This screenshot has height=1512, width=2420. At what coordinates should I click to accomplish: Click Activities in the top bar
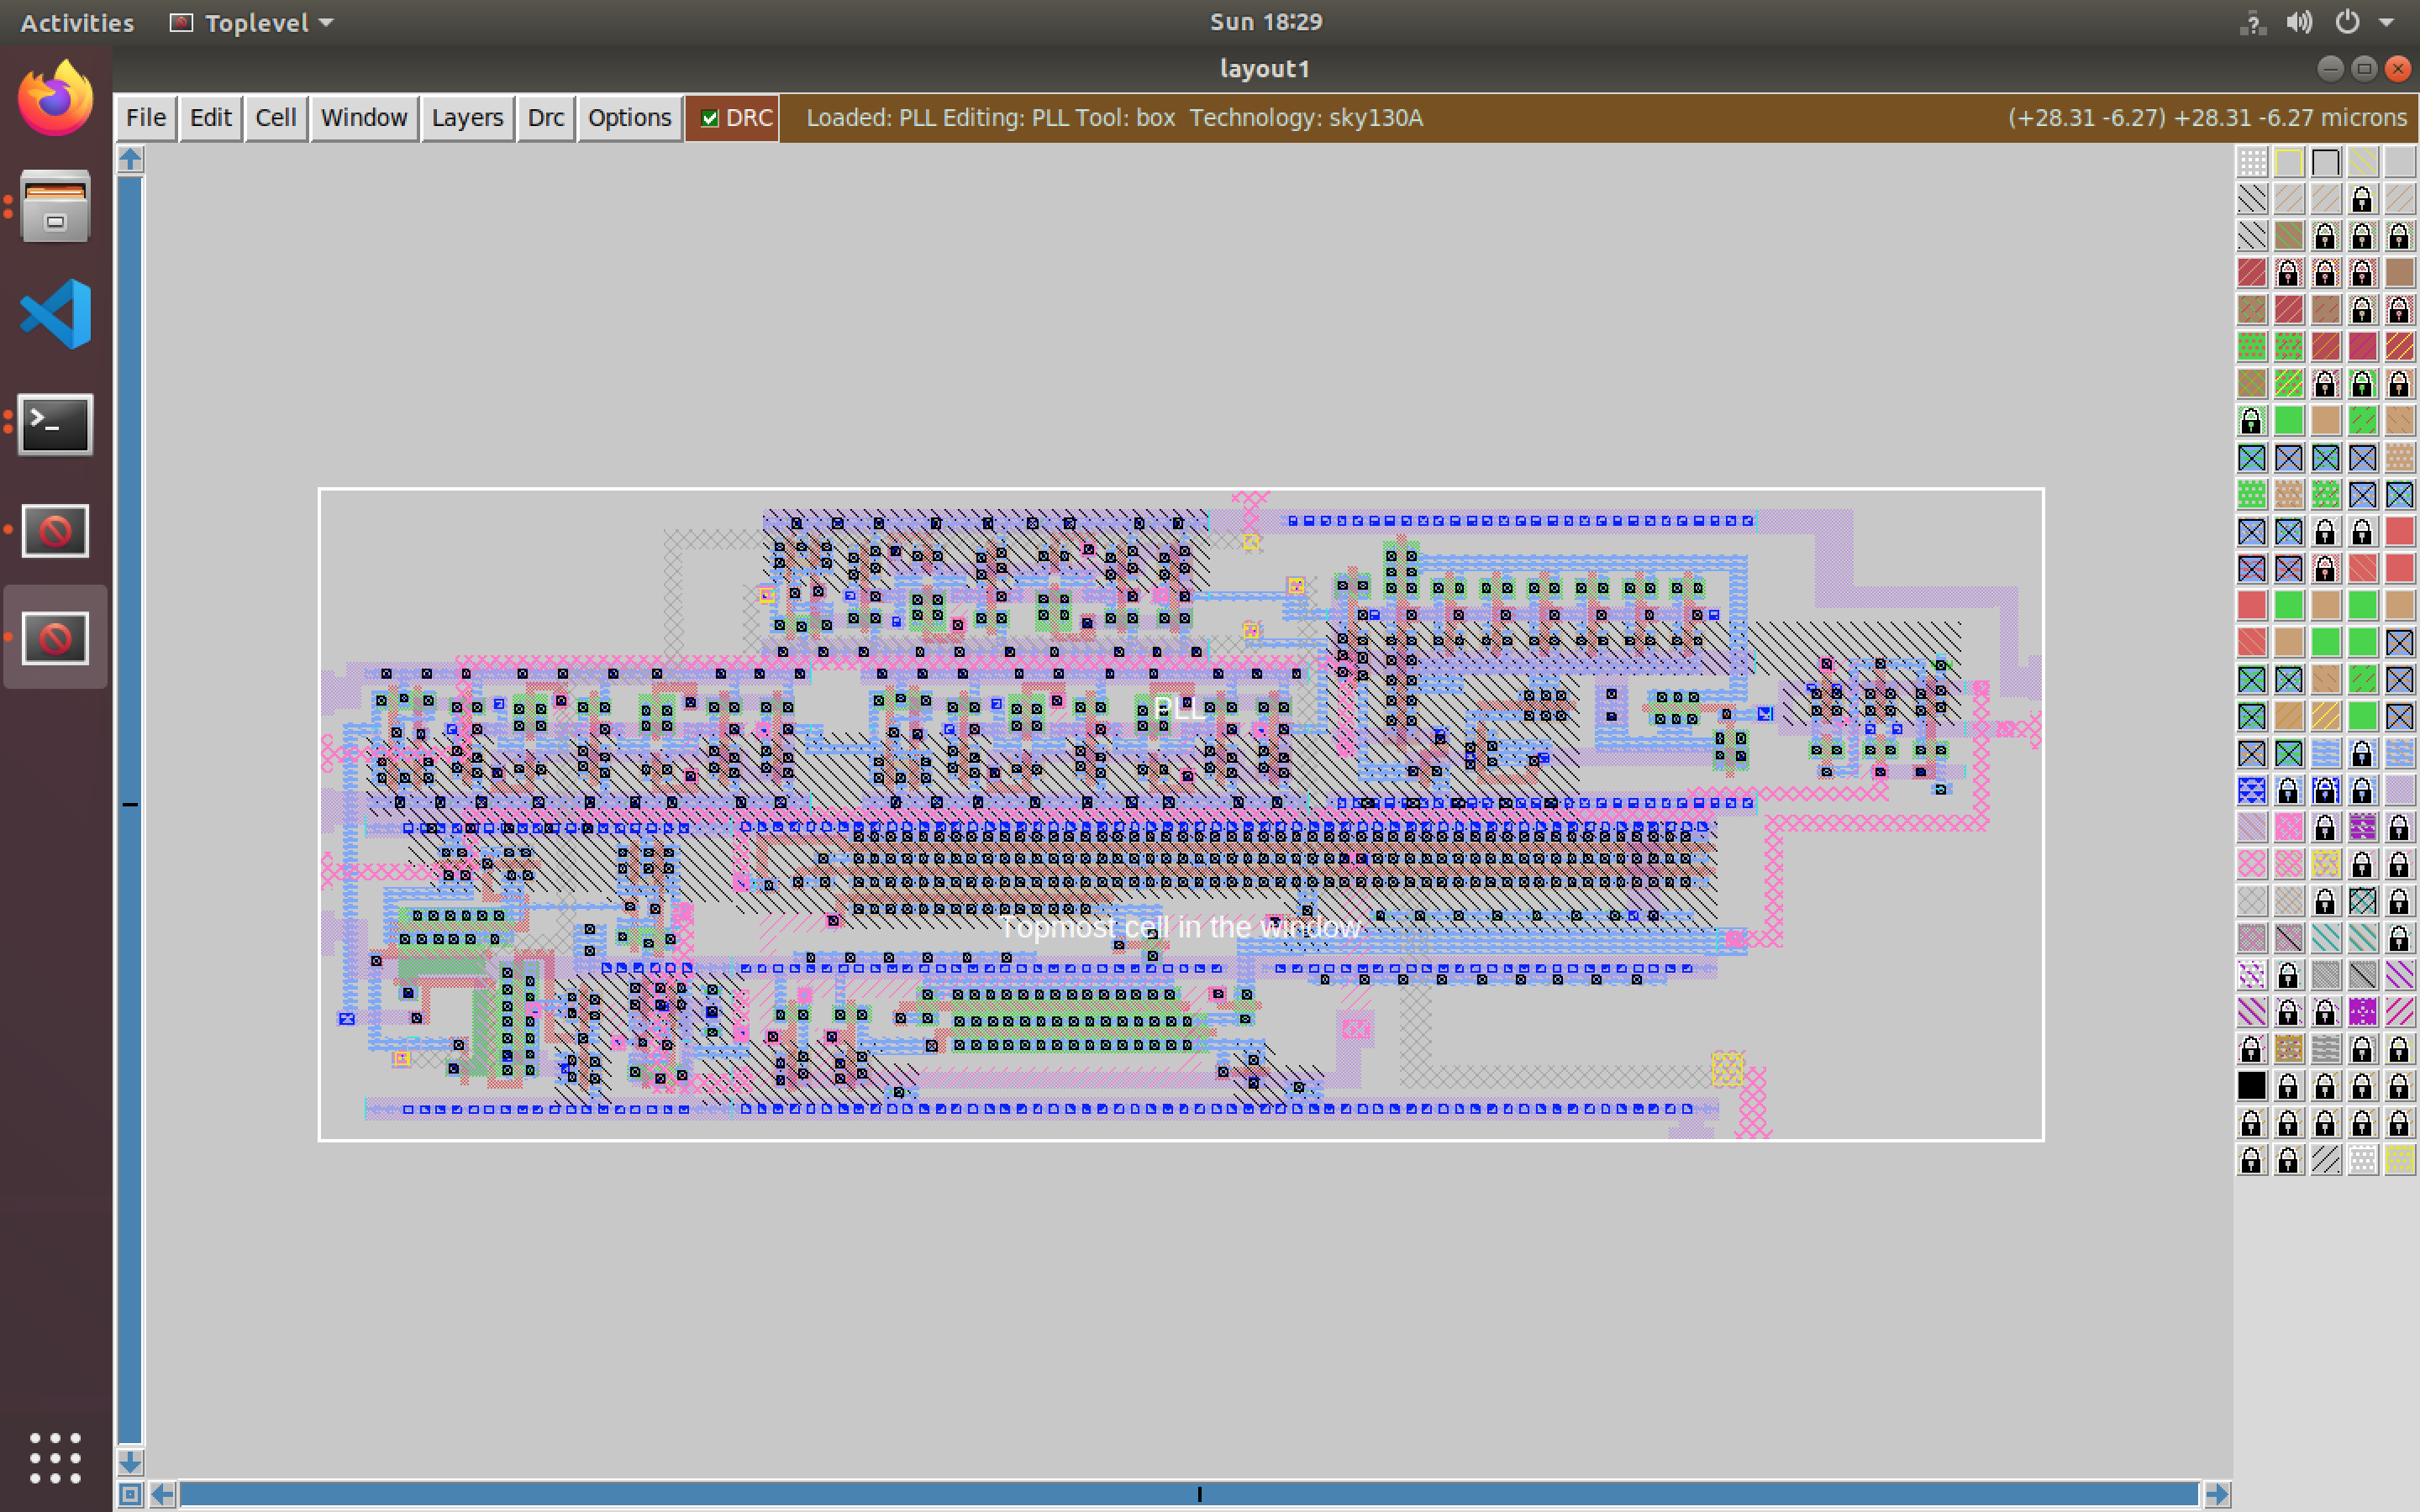[x=77, y=22]
